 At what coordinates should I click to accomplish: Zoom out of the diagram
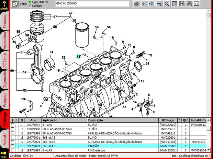pos(167,3)
